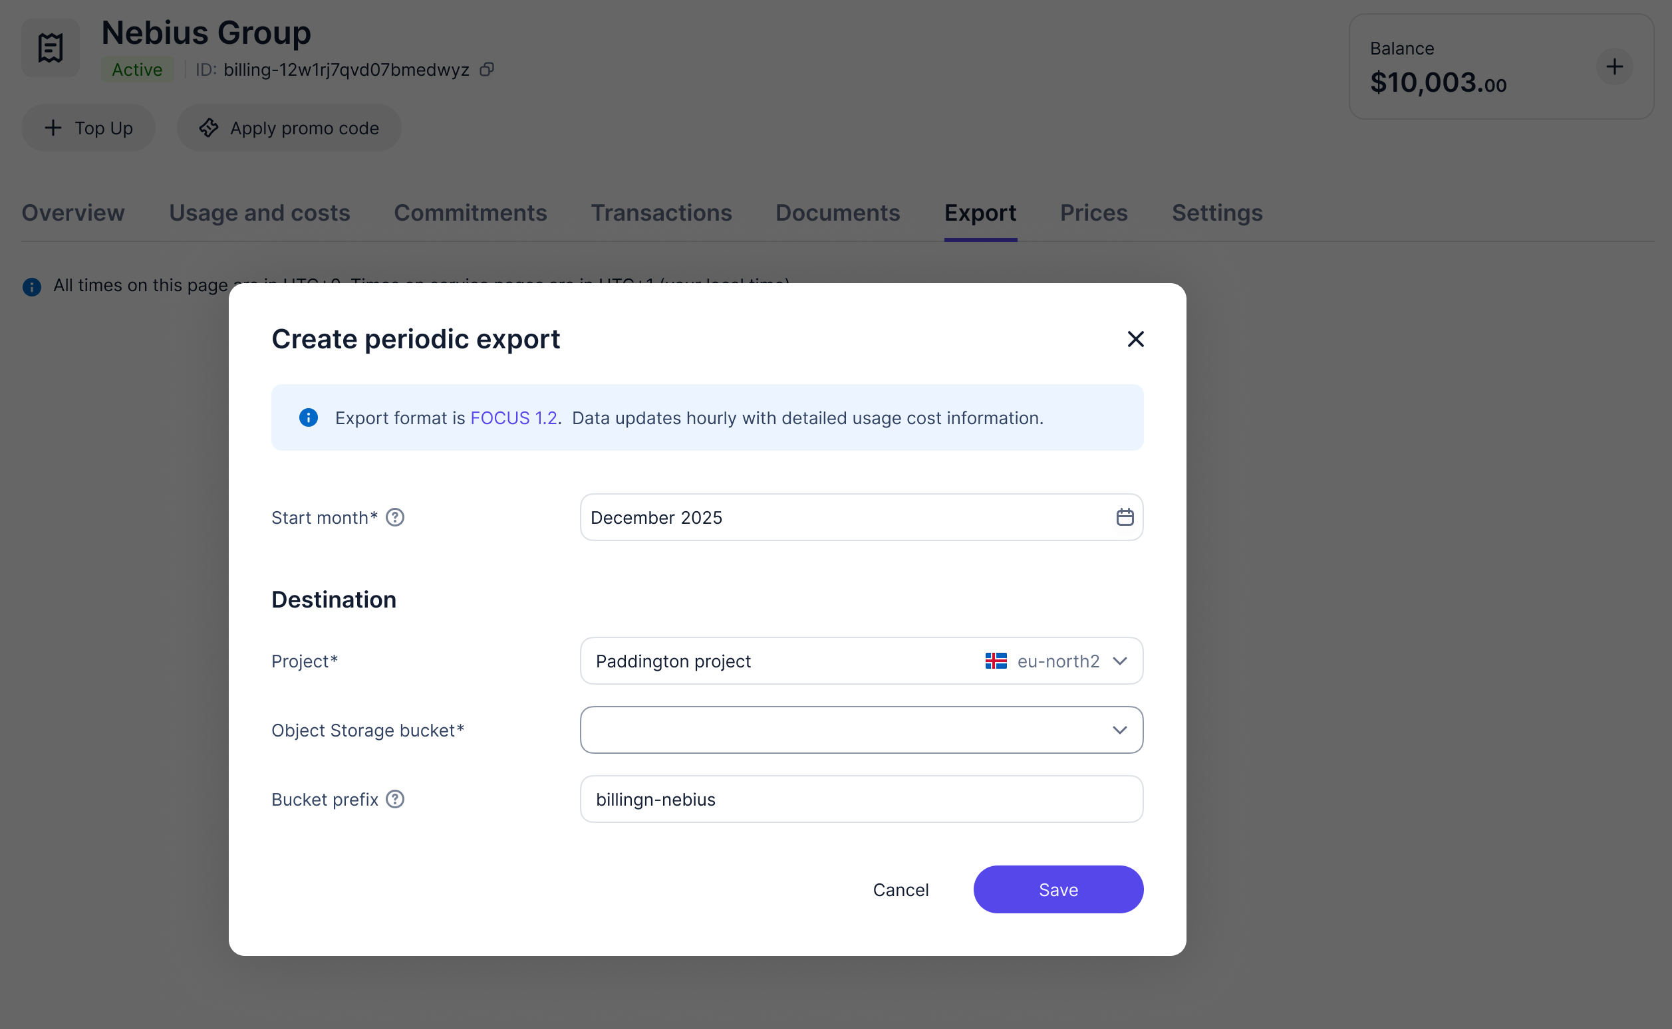This screenshot has width=1672, height=1029.
Task: Open the Start month date picker field
Action: click(844, 517)
